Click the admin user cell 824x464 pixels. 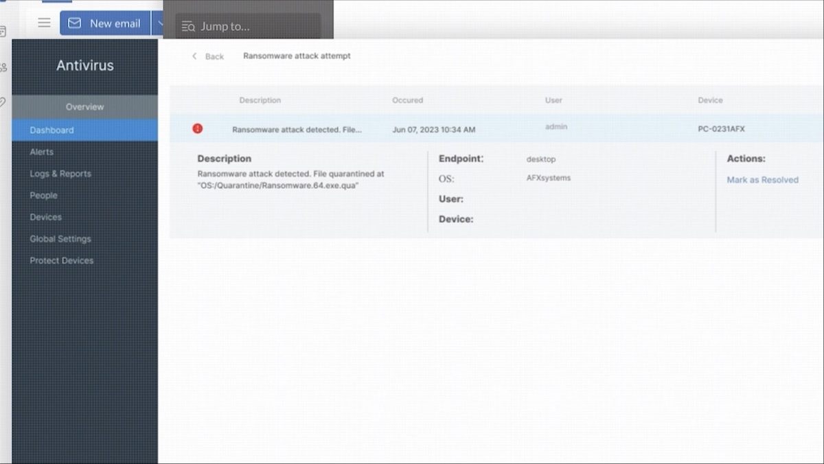[556, 127]
